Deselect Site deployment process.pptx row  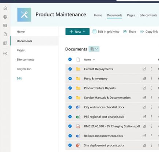pos(70,145)
